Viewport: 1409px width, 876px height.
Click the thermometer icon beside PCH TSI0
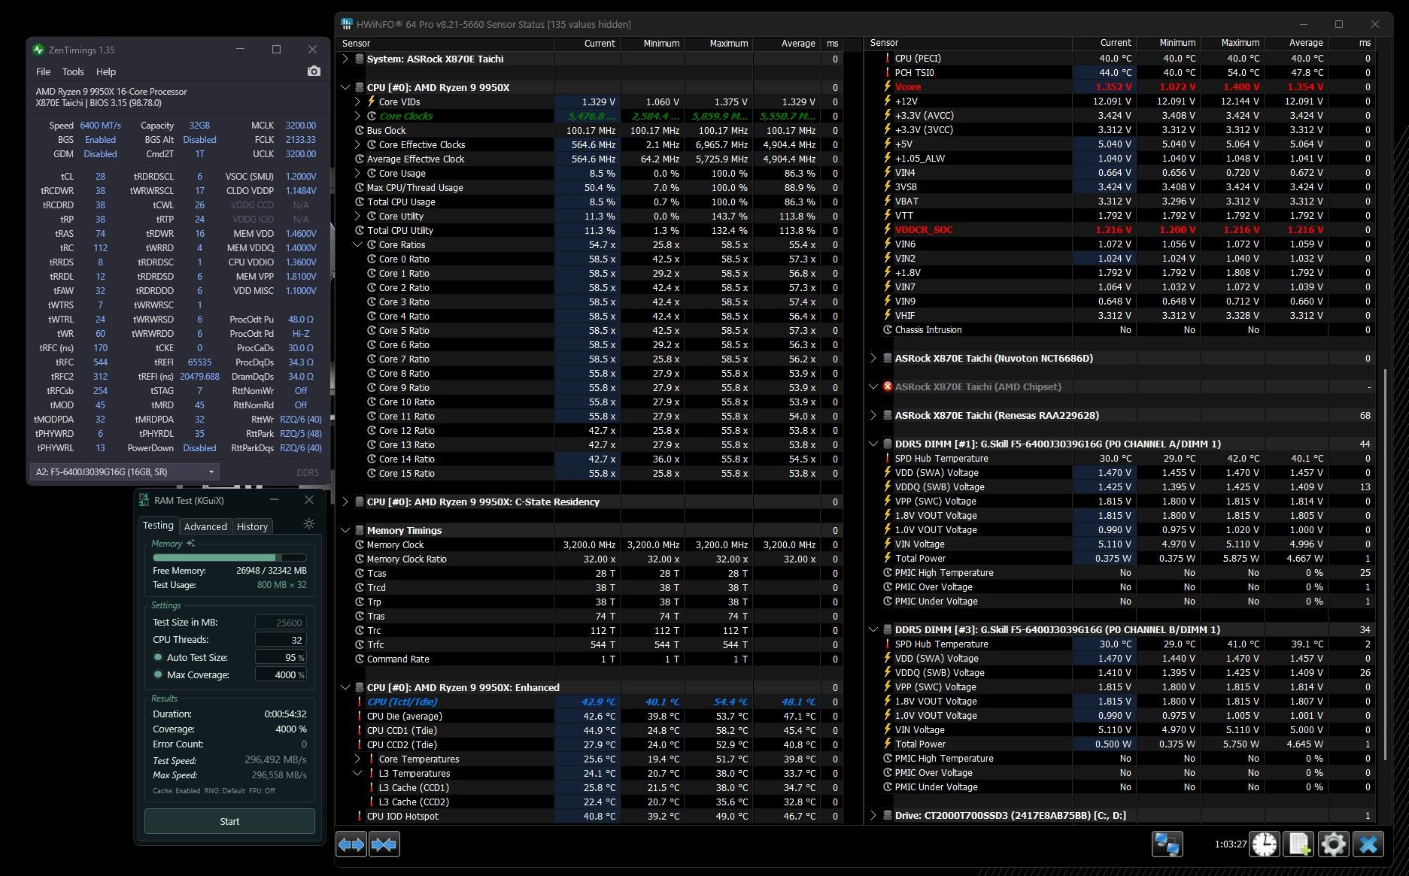click(887, 72)
